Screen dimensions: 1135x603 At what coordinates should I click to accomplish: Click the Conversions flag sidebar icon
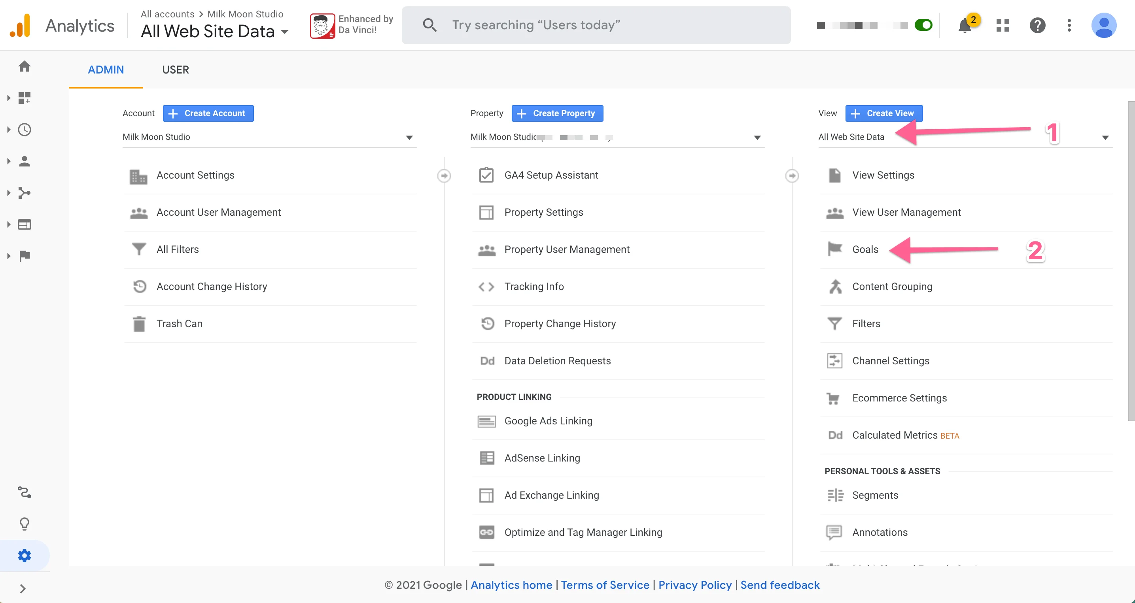pyautogui.click(x=25, y=256)
